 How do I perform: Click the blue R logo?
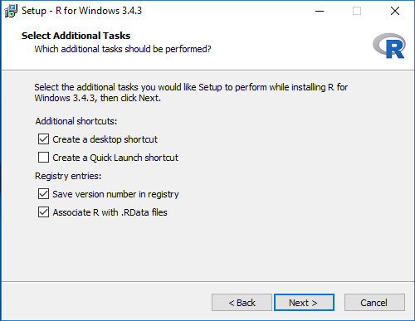(389, 46)
